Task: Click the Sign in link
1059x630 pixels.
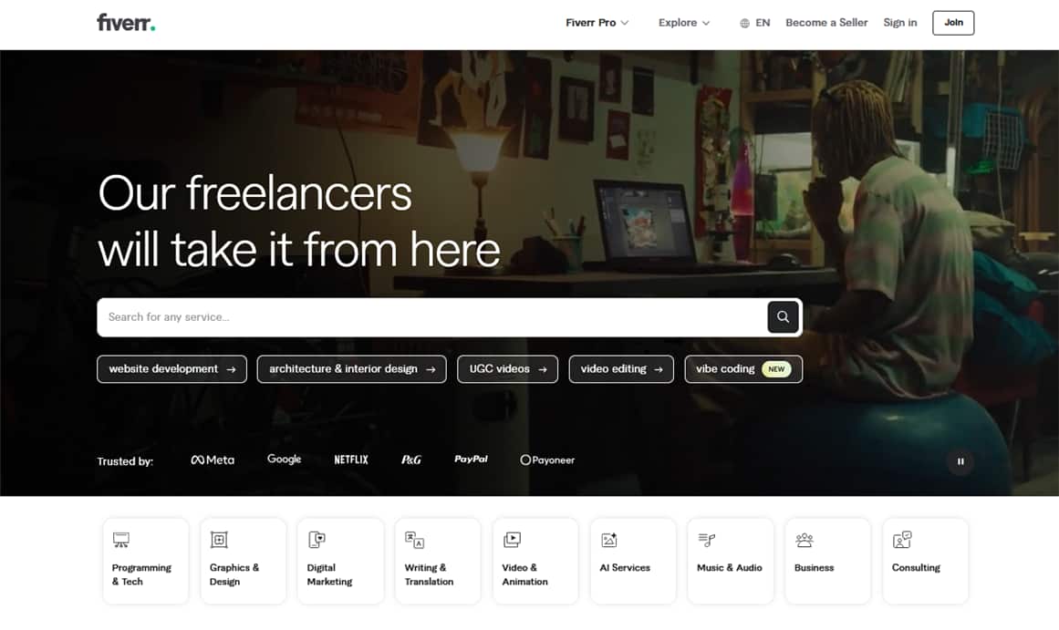Action: (899, 23)
